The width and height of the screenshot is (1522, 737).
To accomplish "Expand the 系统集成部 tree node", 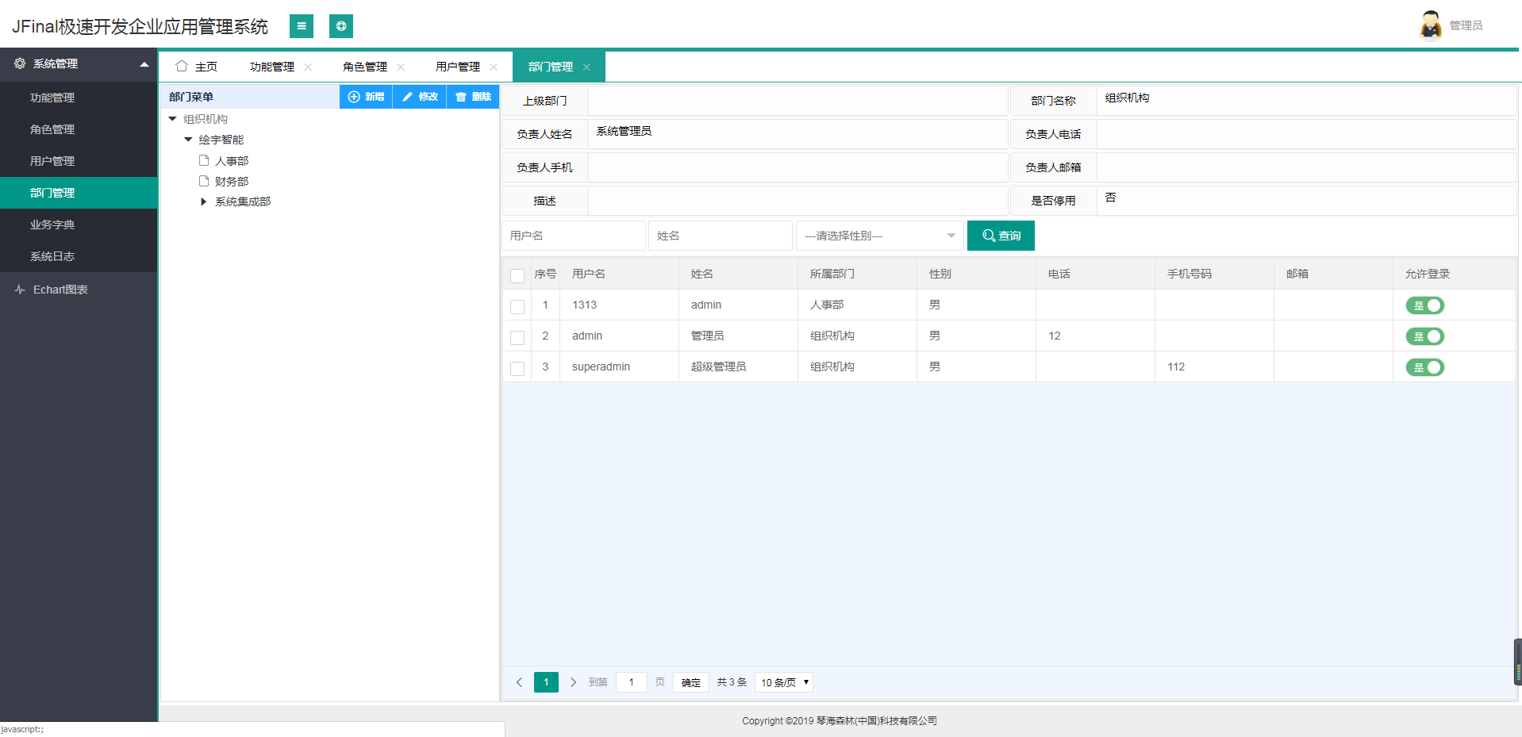I will [x=203, y=202].
